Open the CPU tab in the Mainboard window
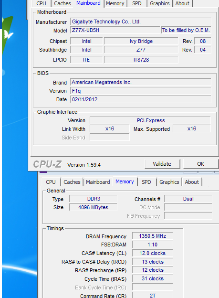Image resolution: width=219 pixels, height=298 pixels. tap(41, 3)
